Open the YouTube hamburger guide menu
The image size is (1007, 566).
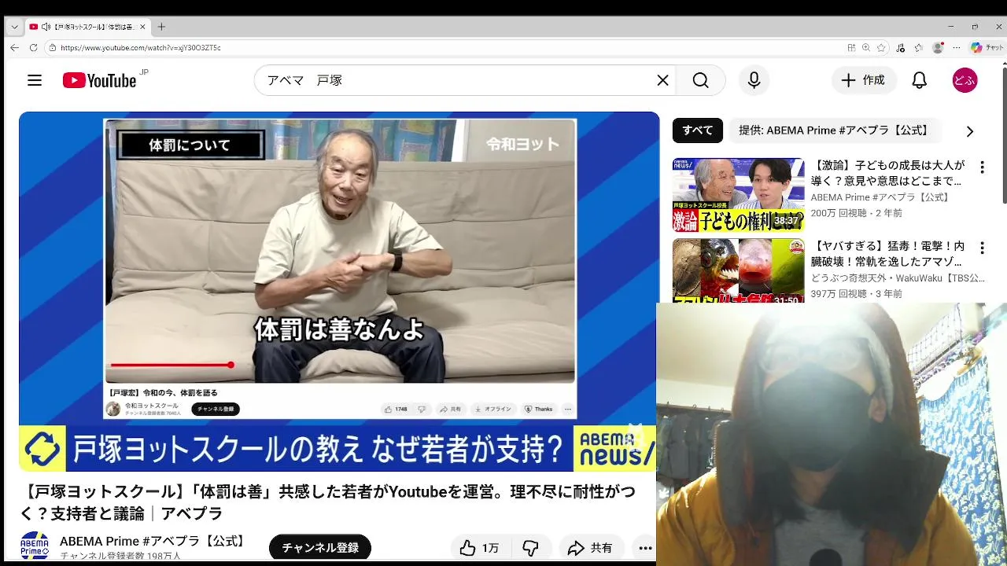tap(35, 80)
